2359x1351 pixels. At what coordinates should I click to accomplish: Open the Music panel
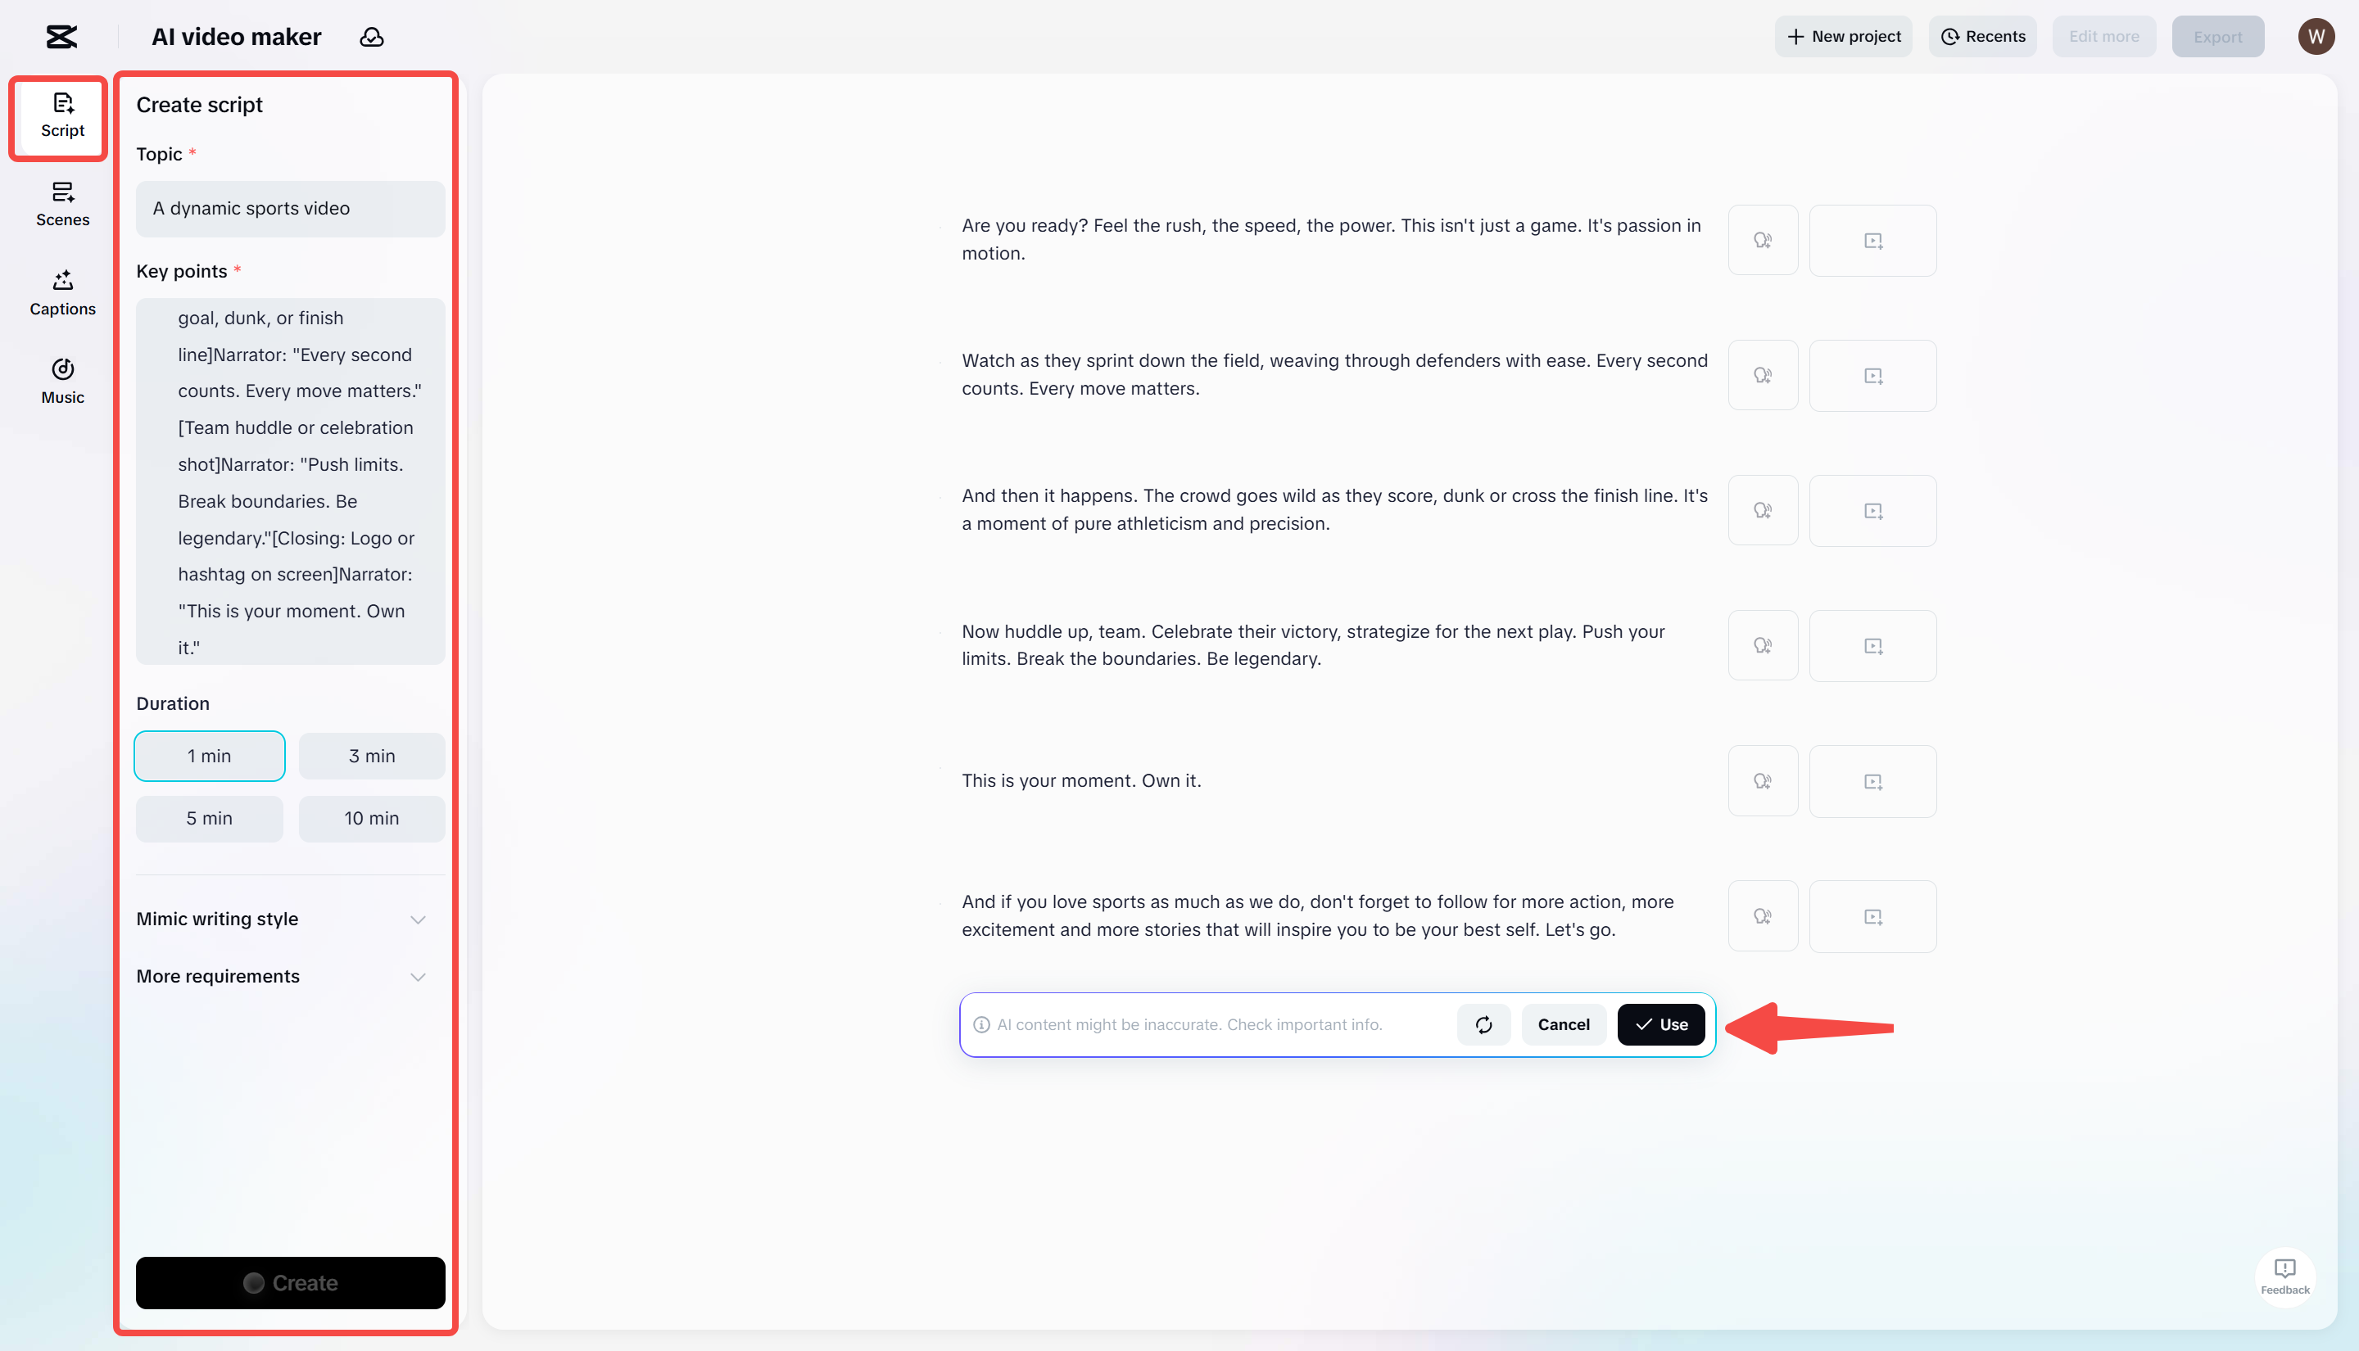(x=61, y=381)
